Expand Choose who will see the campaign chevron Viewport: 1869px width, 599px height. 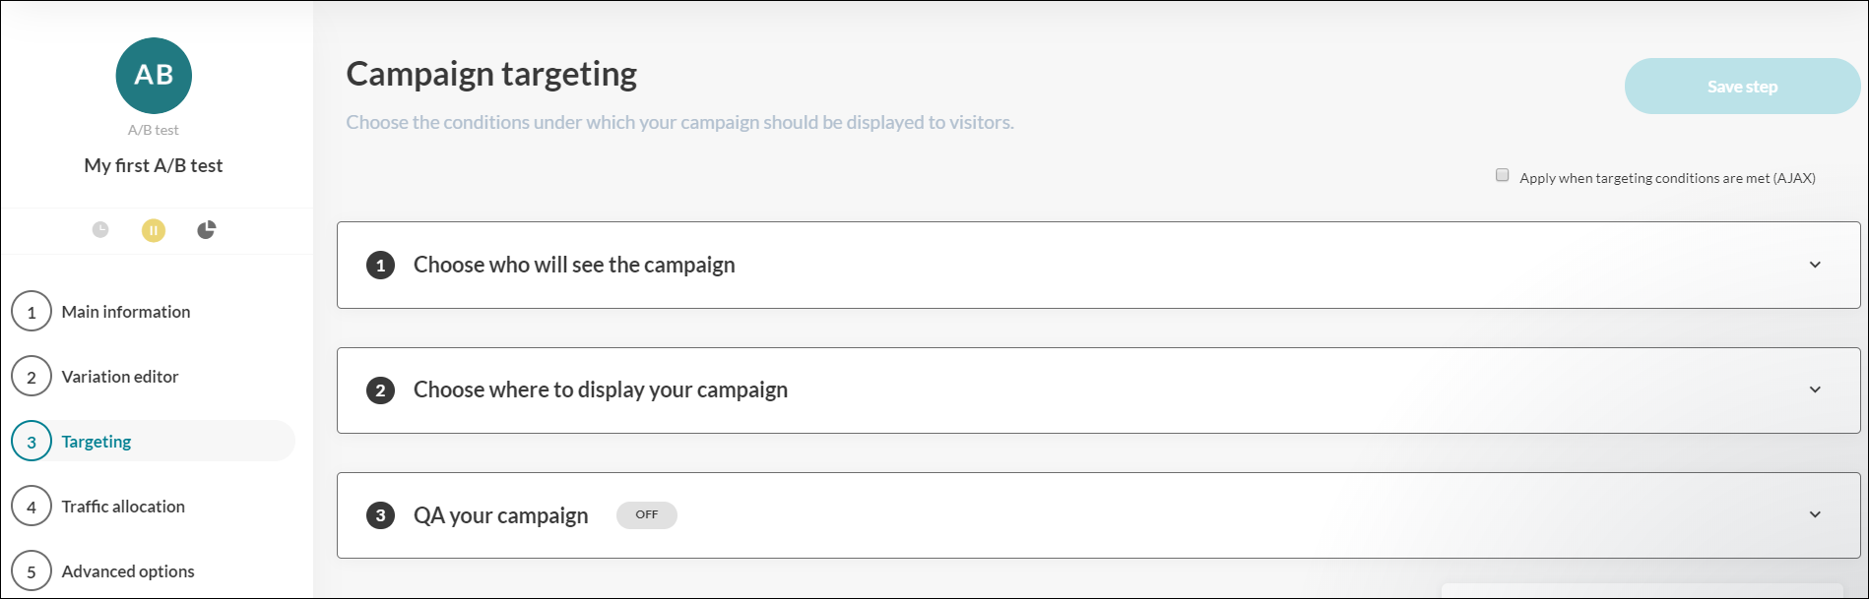click(x=1815, y=265)
